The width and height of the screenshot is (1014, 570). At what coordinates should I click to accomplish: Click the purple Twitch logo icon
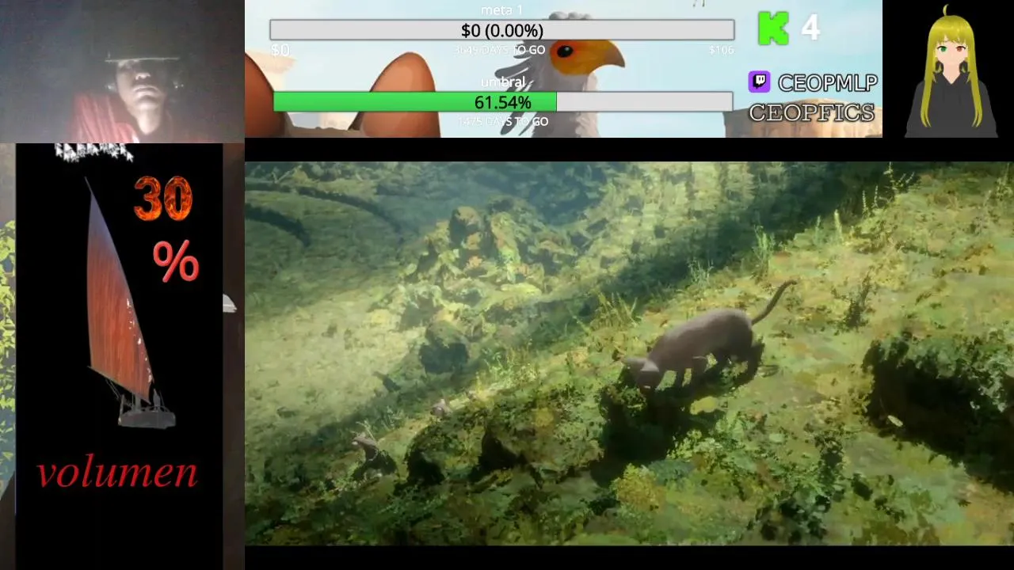click(x=759, y=82)
